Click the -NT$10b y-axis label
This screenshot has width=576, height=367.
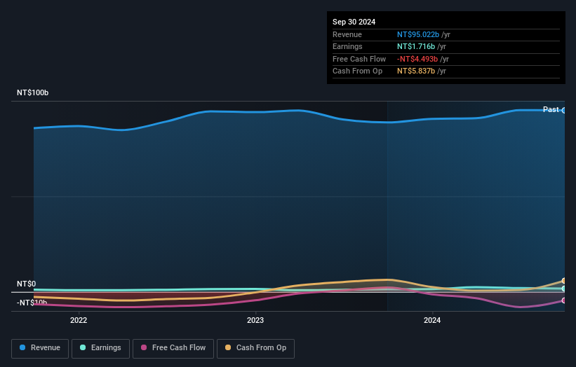pos(32,303)
